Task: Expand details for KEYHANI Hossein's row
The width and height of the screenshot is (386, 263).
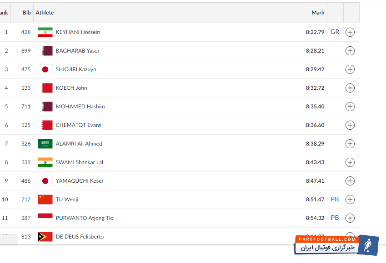Action: [x=350, y=32]
